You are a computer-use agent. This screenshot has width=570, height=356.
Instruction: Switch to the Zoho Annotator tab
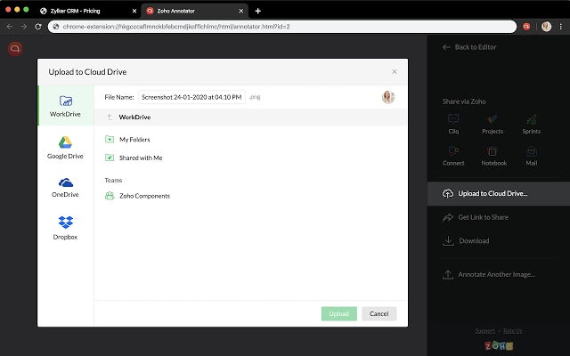click(195, 11)
